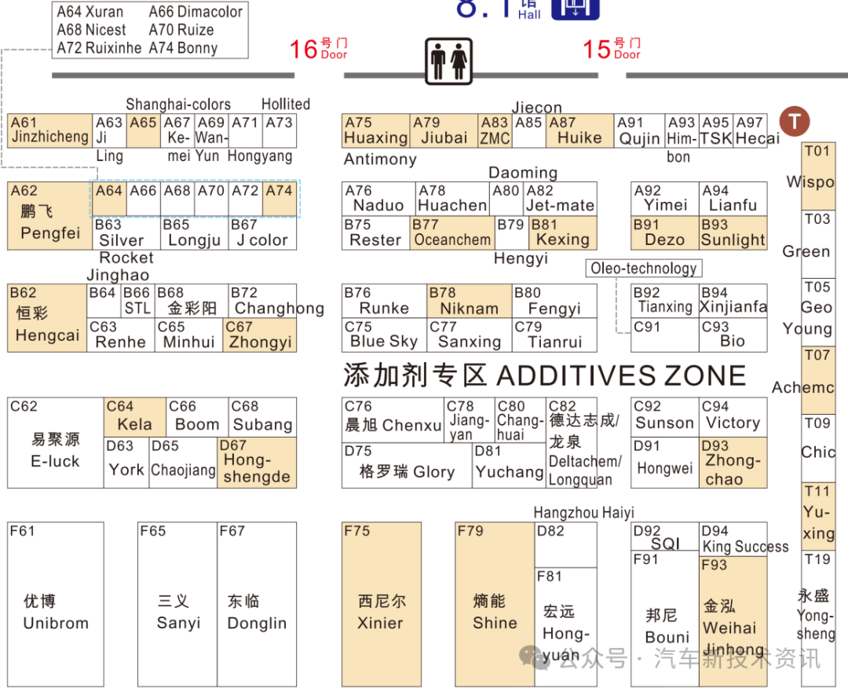
Task: Select booth A94 Lianfu
Action: coord(733,199)
